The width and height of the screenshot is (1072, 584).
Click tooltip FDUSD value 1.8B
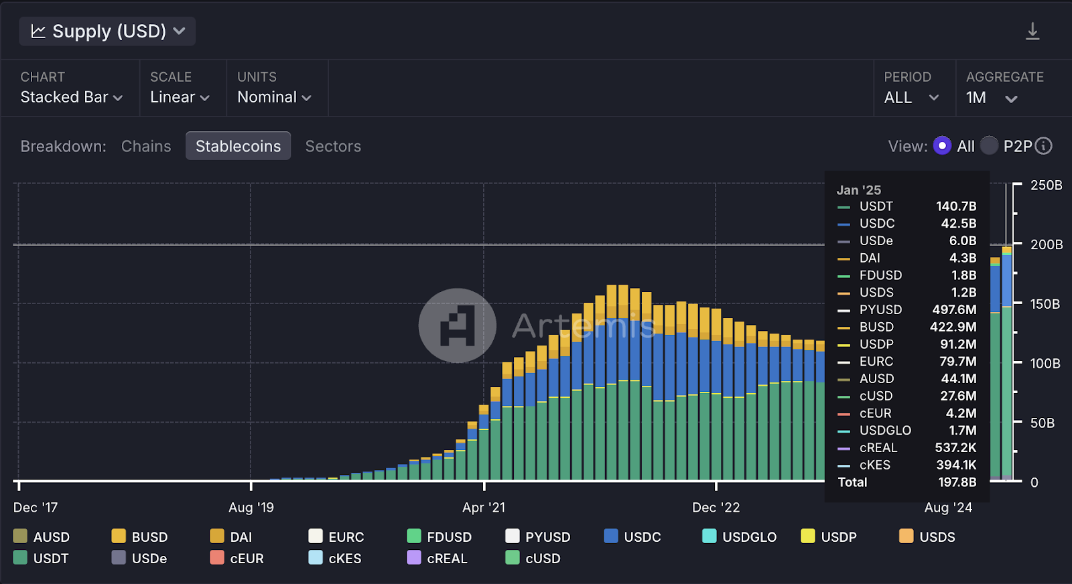tap(964, 275)
